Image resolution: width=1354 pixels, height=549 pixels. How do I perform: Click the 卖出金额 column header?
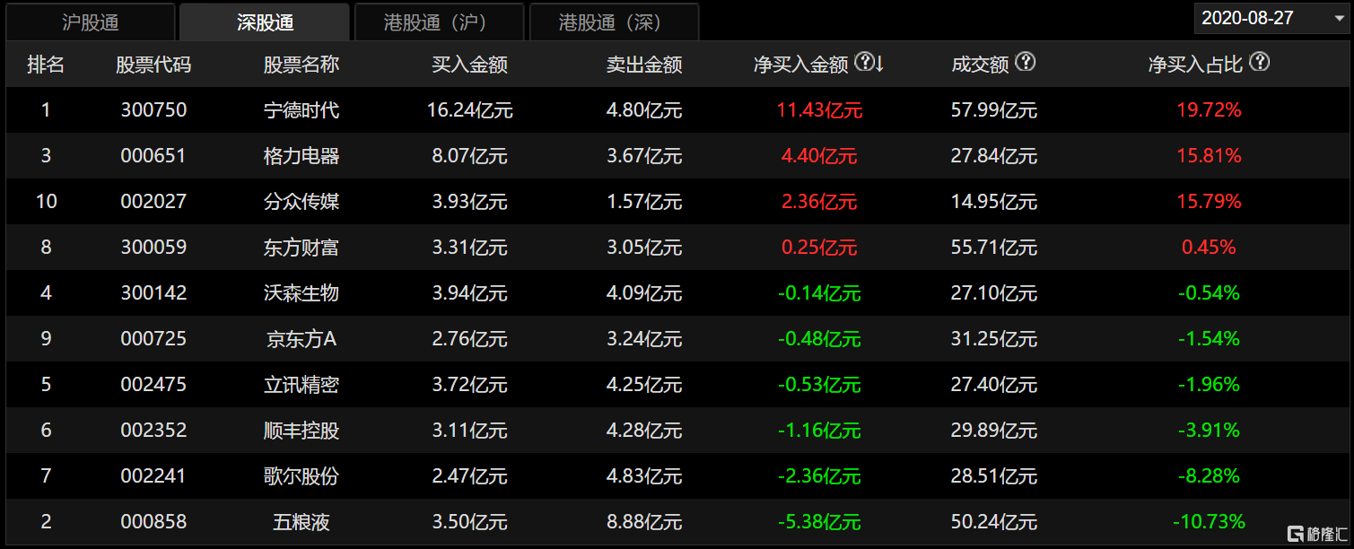click(644, 65)
